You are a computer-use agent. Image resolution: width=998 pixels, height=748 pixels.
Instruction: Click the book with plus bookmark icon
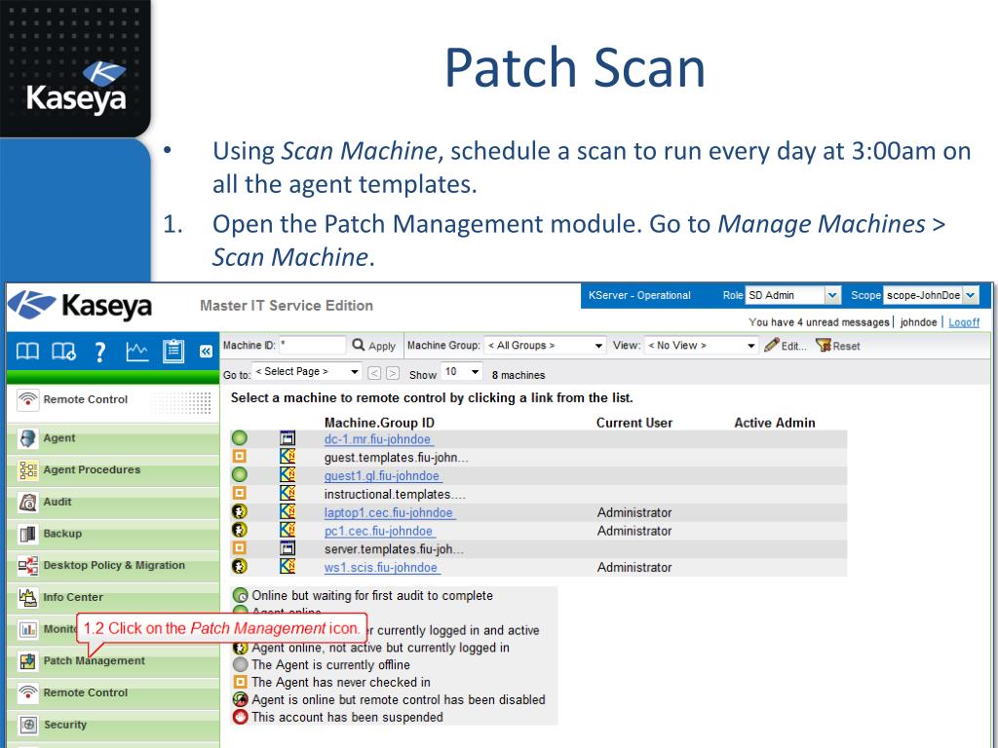click(x=63, y=351)
